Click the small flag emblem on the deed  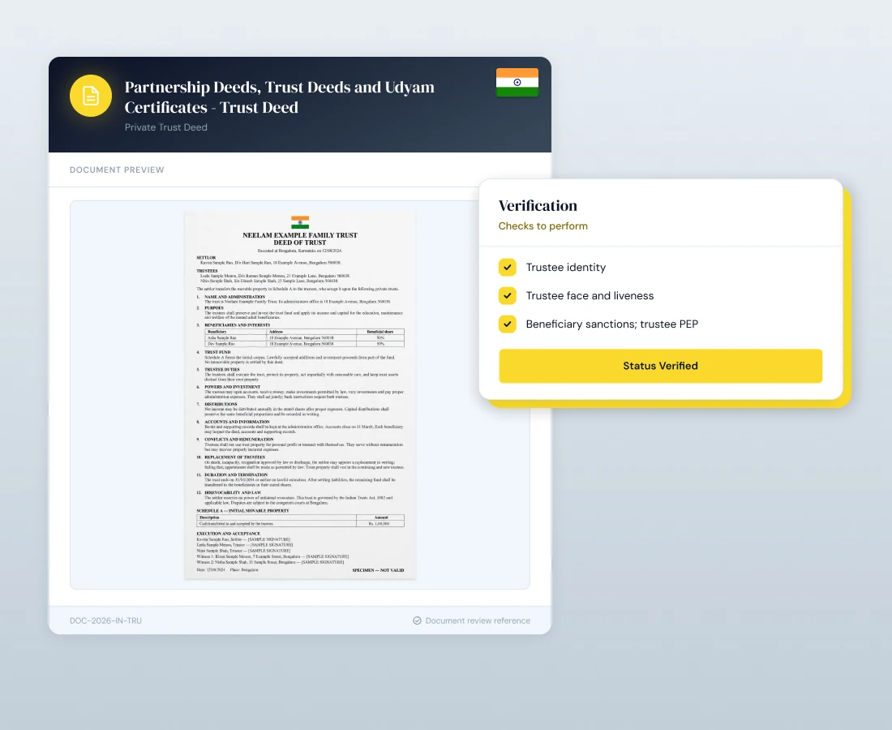click(x=300, y=222)
